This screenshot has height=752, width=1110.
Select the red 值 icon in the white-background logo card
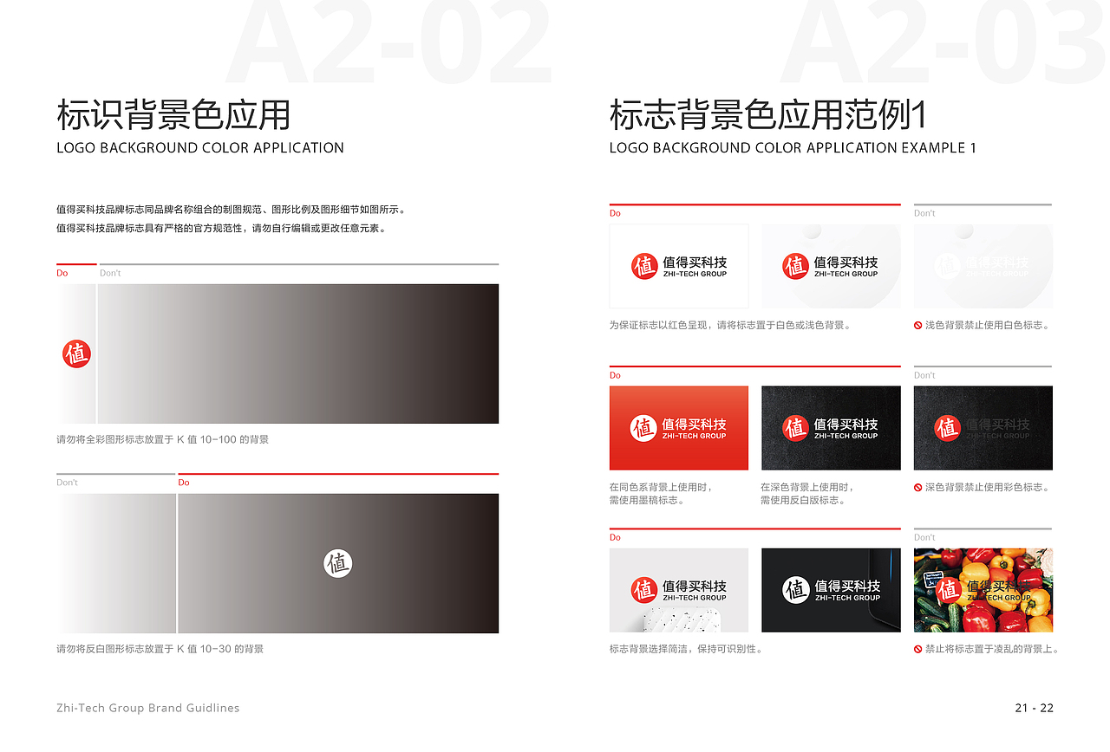(644, 266)
